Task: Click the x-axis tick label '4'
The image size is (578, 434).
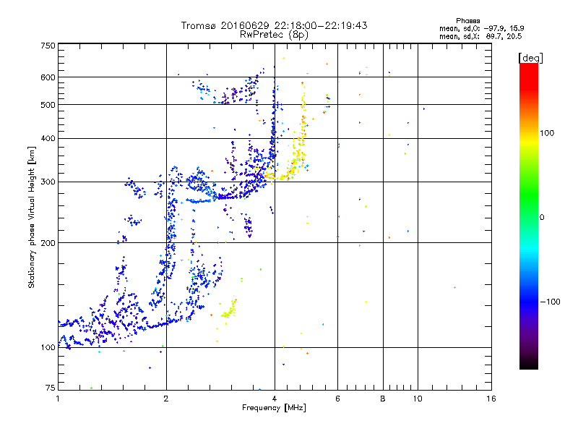Action: (x=275, y=399)
